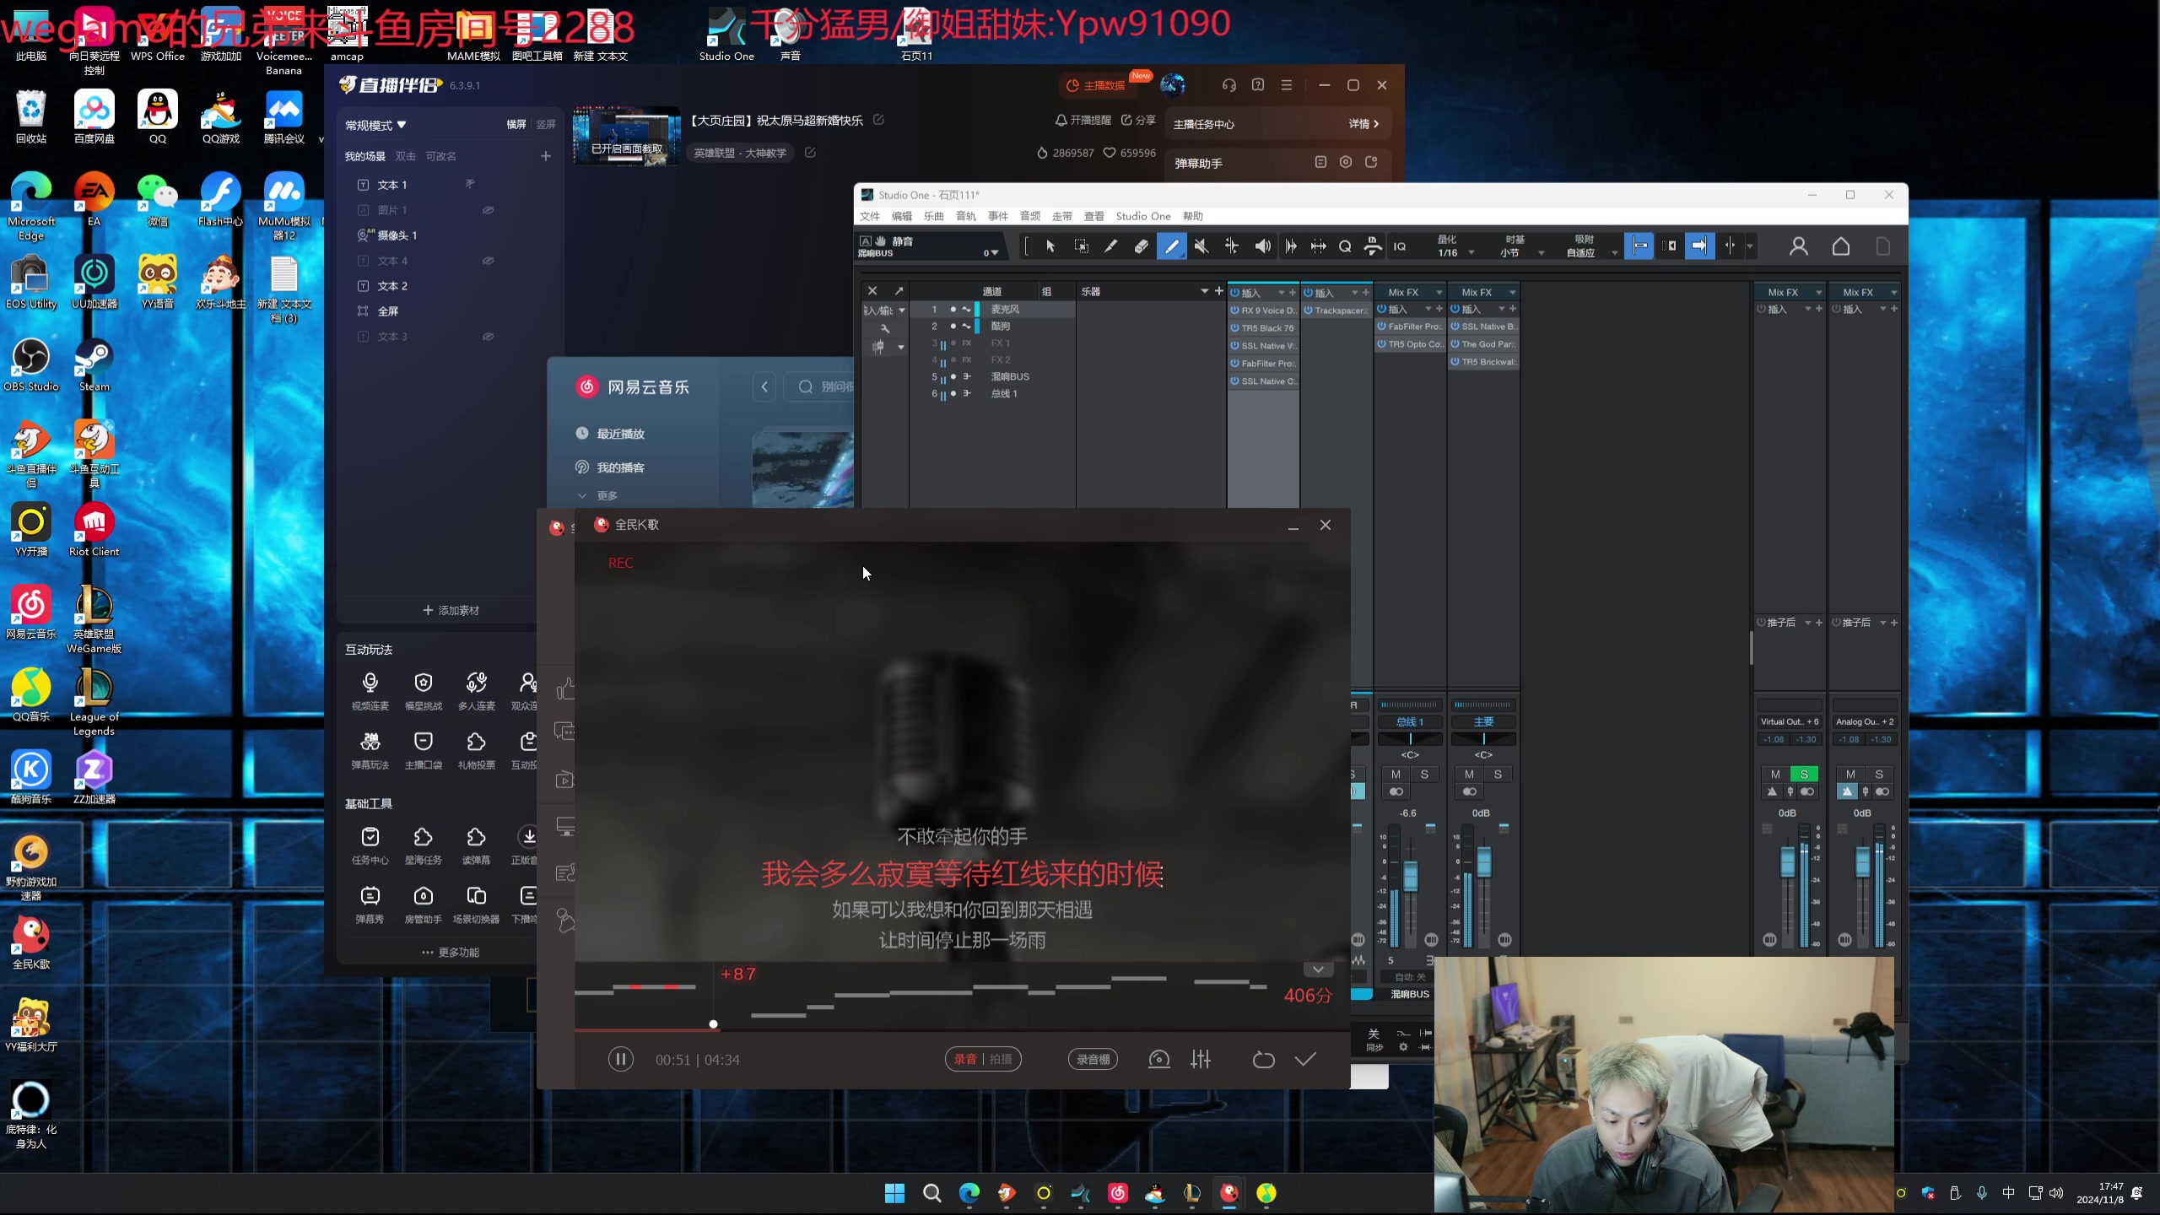Finish recording with the checkmark icon
The width and height of the screenshot is (2160, 1215).
(x=1305, y=1059)
